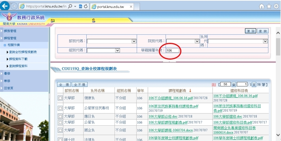Viewport: 281px width, 141px height.
Task: Click the browser address bar URL
Action: pos(46,6)
